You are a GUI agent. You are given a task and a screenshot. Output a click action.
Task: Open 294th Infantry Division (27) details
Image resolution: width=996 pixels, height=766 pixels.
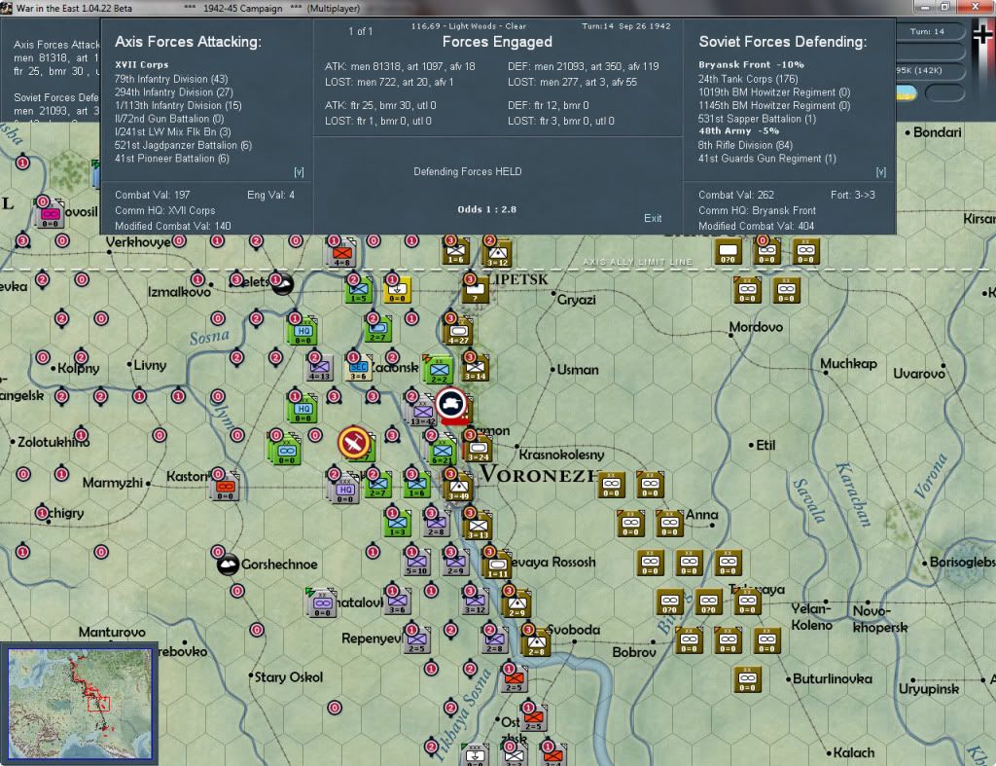point(173,92)
